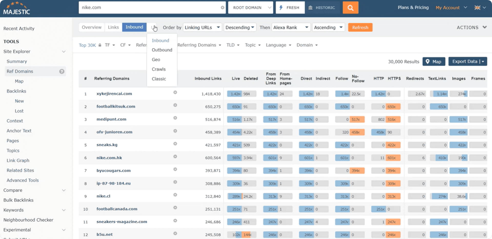Screen dimensions: 492x239
Task: Click the Top 30K filter link
Action: (x=87, y=45)
